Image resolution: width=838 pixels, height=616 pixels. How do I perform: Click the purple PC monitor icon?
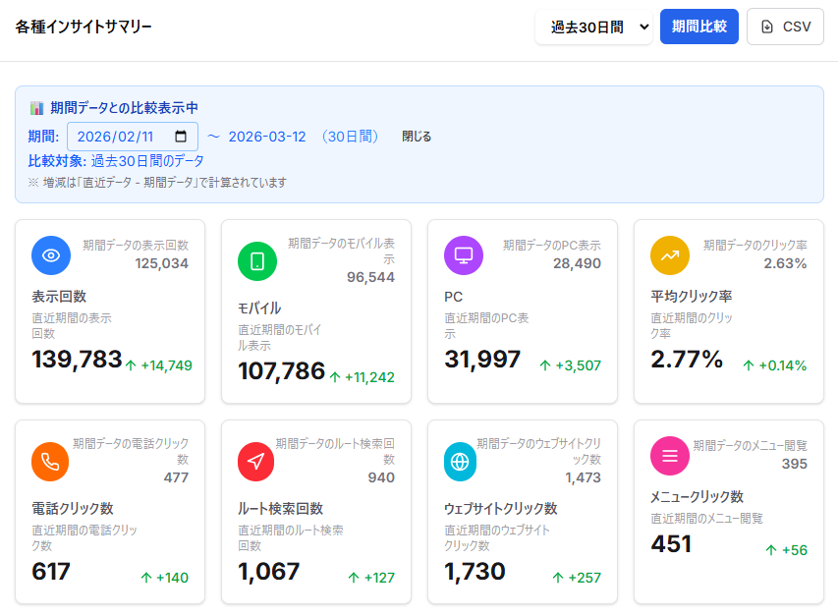[464, 255]
